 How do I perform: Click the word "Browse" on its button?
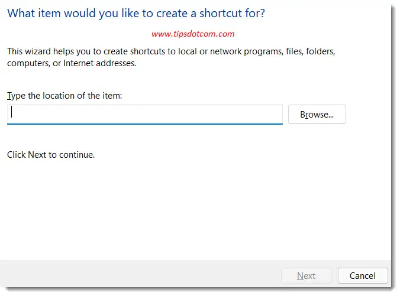314,115
